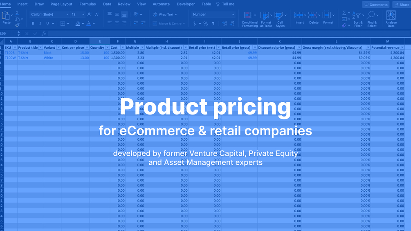The height and width of the screenshot is (231, 411).
Task: Switch to the Automate tab
Action: (x=161, y=4)
